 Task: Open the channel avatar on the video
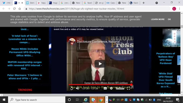(72, 41)
